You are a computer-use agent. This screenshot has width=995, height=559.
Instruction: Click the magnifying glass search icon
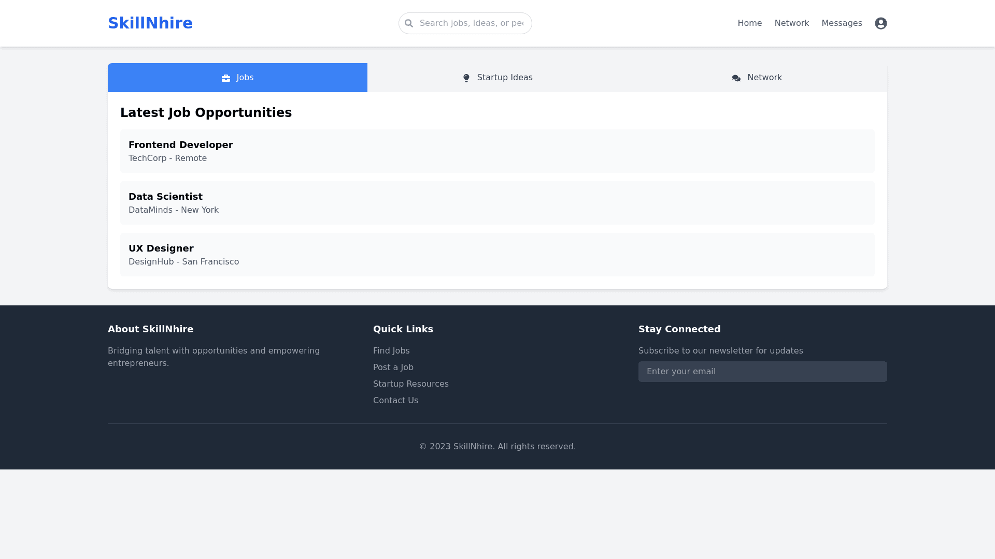pyautogui.click(x=409, y=23)
